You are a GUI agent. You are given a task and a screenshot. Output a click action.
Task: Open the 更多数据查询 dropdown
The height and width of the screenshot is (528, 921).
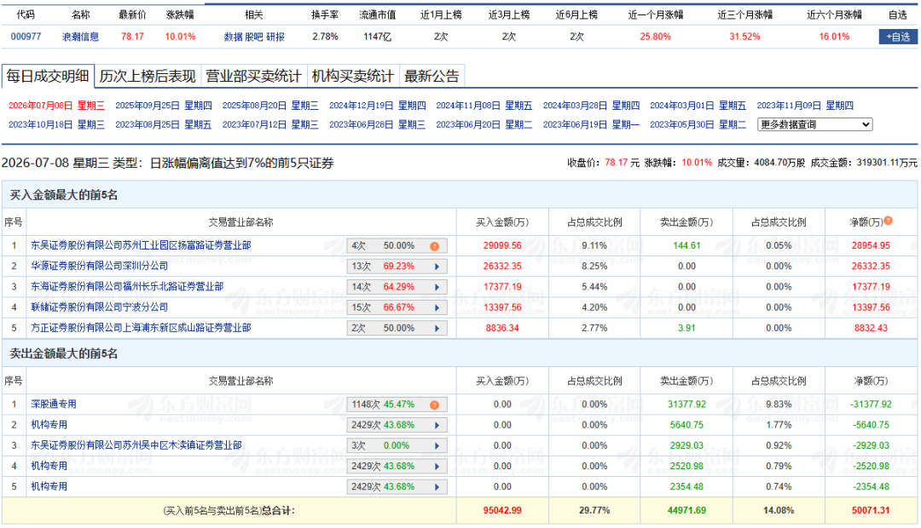click(814, 124)
